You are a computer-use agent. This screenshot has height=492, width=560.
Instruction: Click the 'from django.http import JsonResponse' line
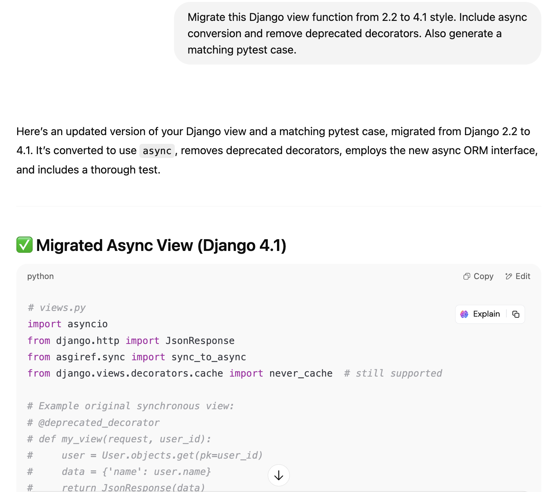click(x=131, y=341)
